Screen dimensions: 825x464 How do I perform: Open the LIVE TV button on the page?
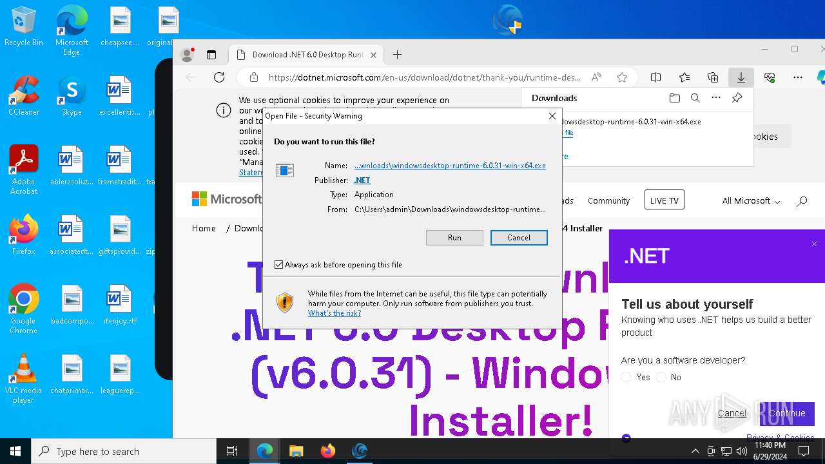[x=664, y=200]
